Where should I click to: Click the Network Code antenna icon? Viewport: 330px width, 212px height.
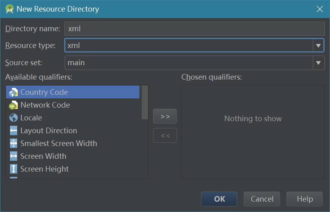[14, 105]
